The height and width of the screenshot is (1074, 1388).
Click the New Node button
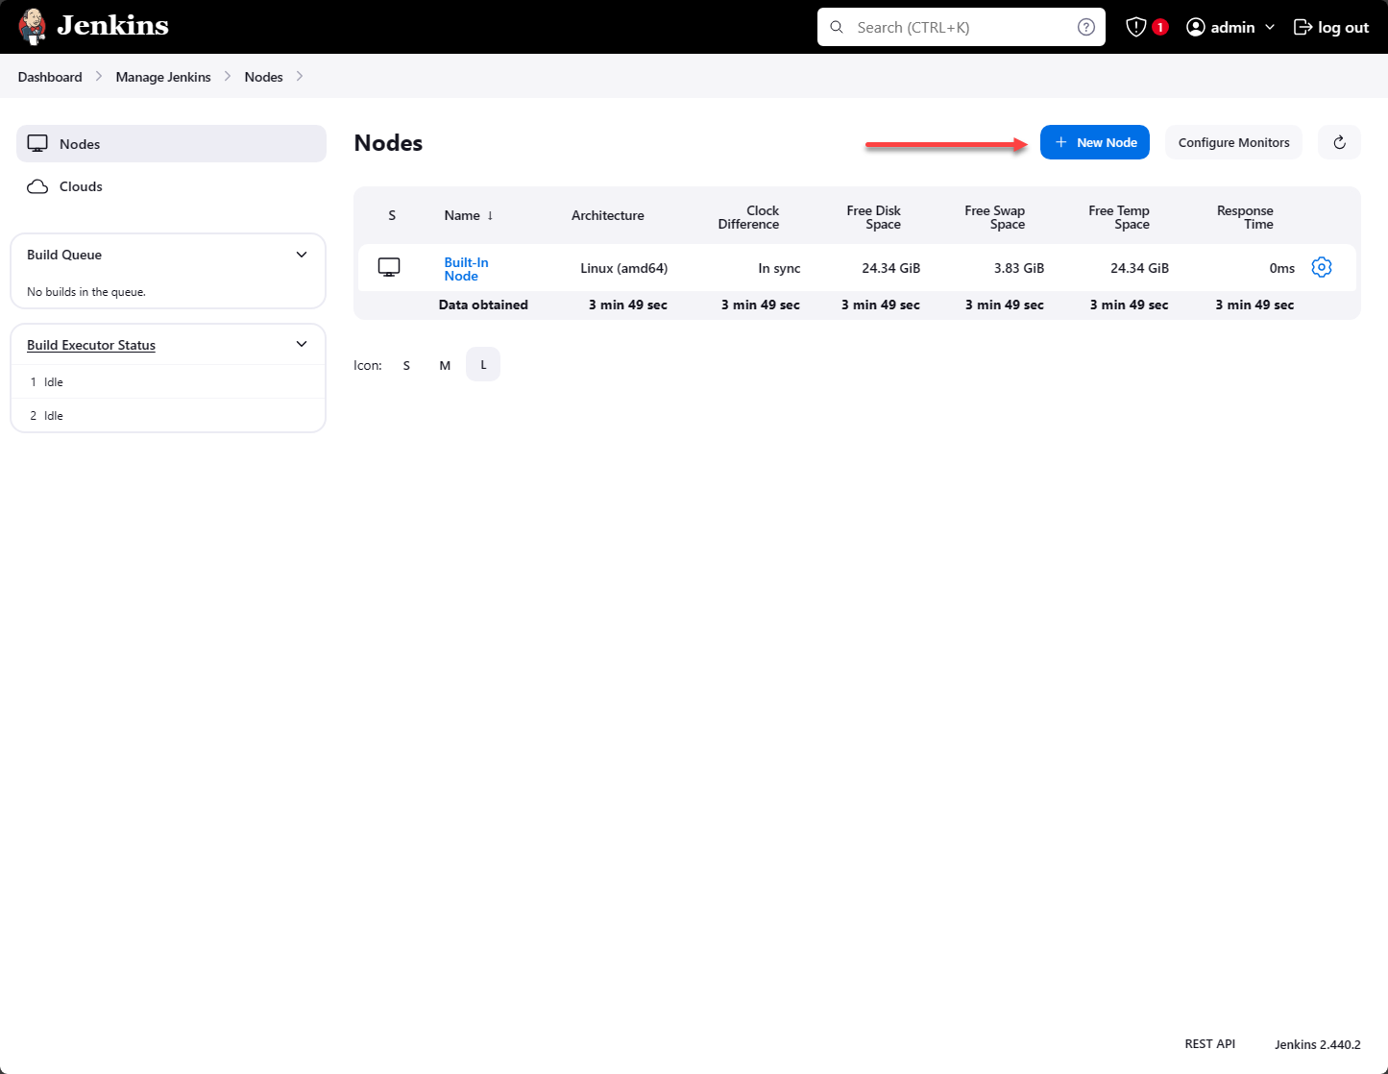[1095, 142]
